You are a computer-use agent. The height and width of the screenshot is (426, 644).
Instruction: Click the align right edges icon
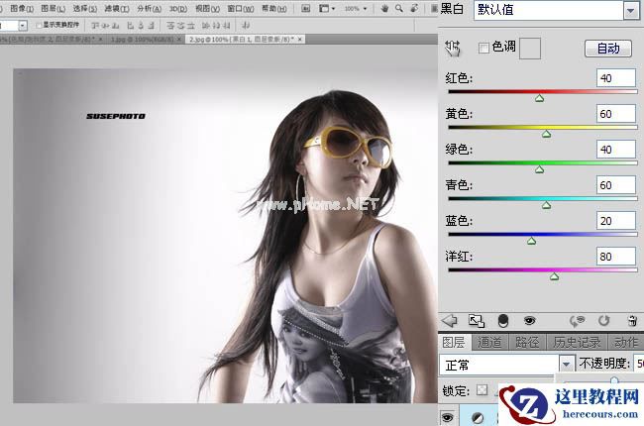click(x=151, y=26)
